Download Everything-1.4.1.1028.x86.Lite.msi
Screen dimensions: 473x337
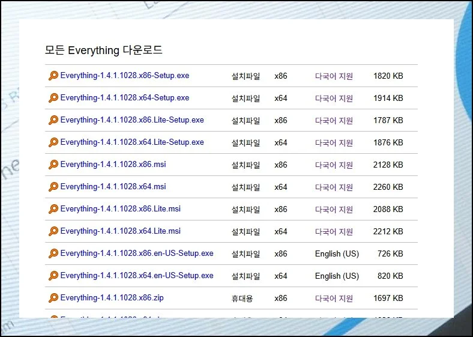coord(121,209)
